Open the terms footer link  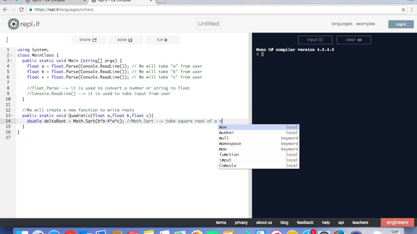pos(221,223)
